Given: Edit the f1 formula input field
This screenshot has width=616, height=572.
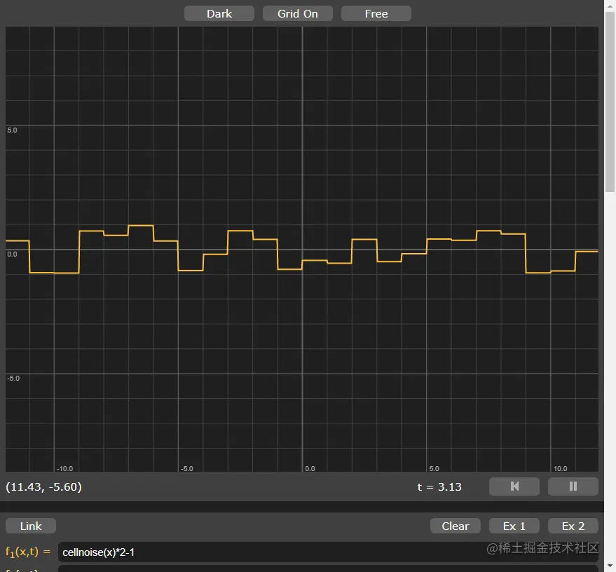Looking at the screenshot, I should coord(328,552).
